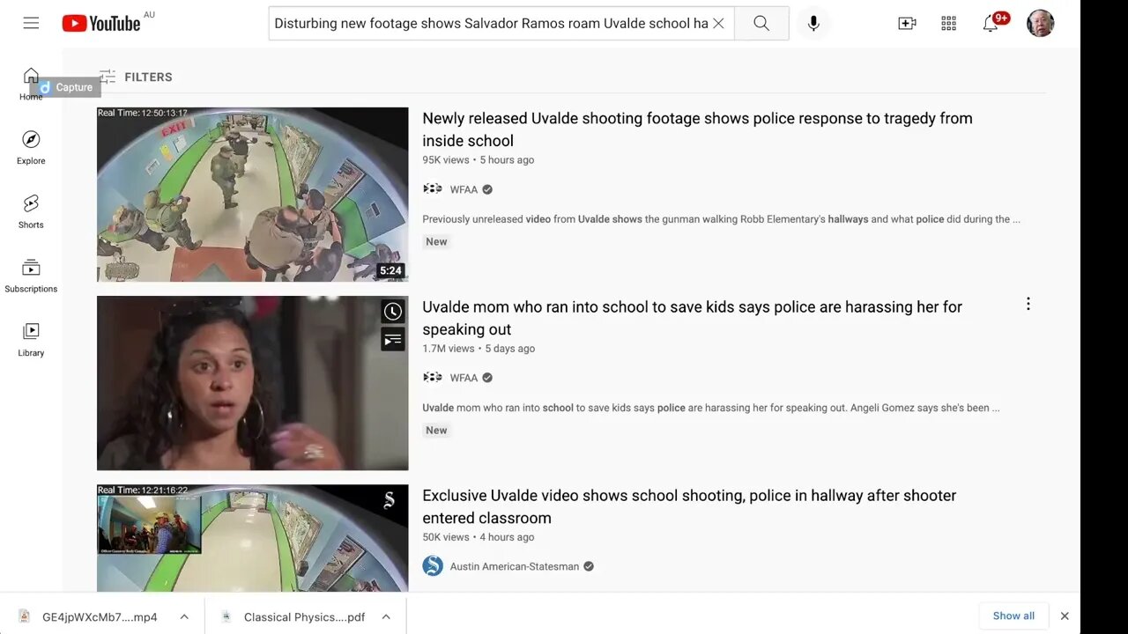
Task: Open the search FILTERS panel
Action: (x=136, y=77)
